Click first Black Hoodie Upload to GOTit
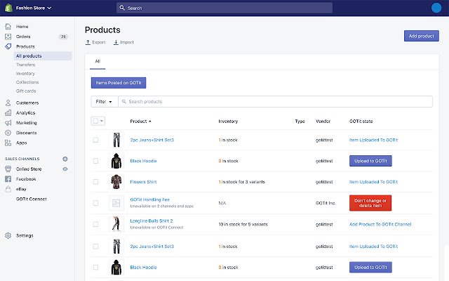The width and height of the screenshot is (449, 281). [370, 161]
